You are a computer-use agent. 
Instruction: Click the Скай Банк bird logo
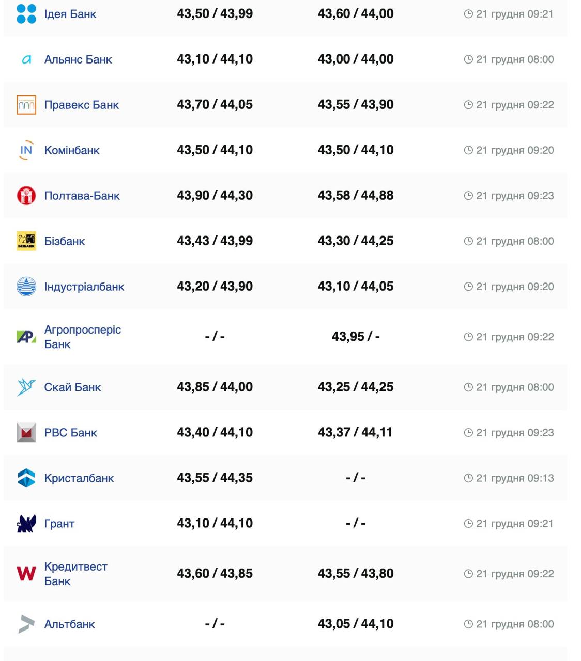[x=26, y=387]
